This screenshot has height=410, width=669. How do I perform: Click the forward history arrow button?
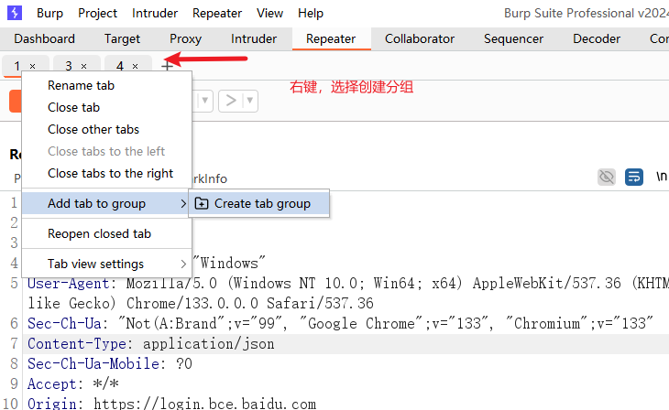[231, 100]
